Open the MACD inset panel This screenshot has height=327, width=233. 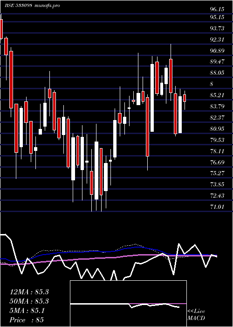128,304
